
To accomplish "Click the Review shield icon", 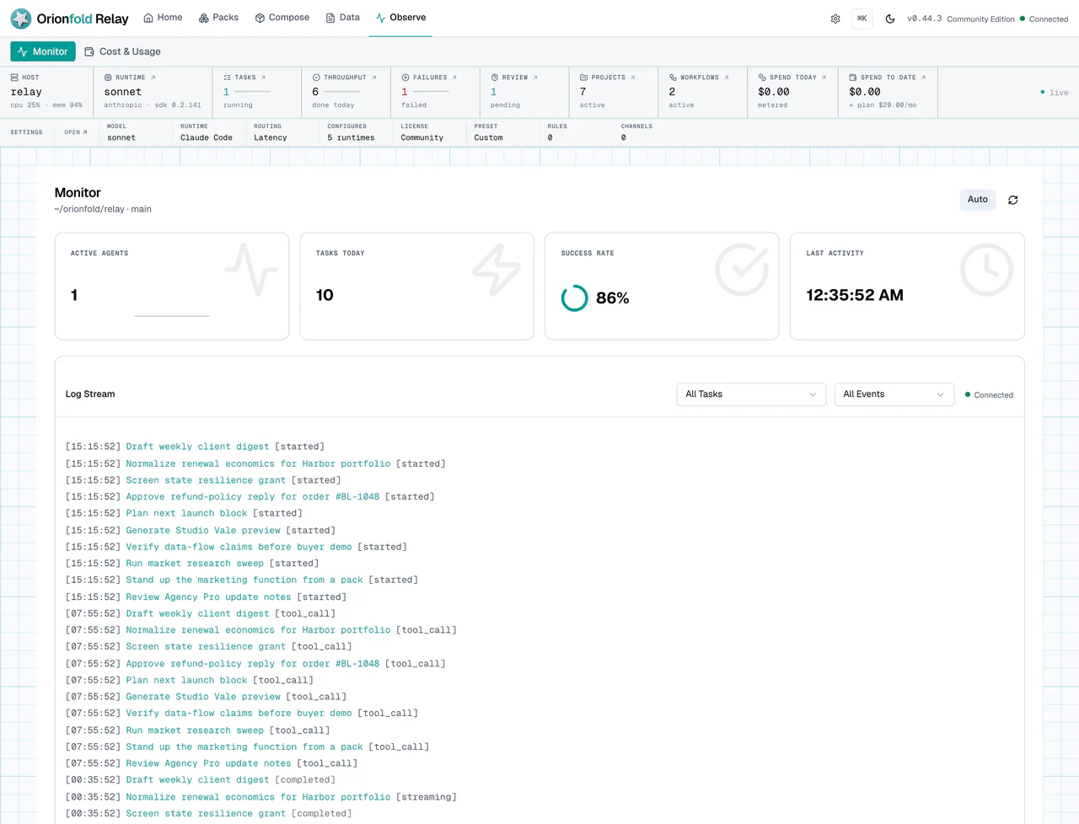I will pyautogui.click(x=495, y=78).
